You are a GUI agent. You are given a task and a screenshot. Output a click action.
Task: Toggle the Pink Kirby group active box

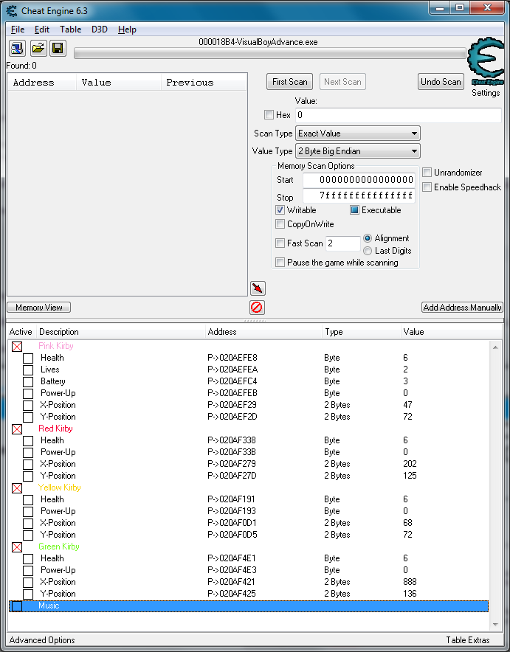coord(17,346)
